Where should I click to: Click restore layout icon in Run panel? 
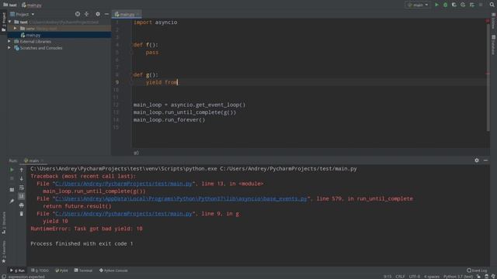pyautogui.click(x=12, y=190)
